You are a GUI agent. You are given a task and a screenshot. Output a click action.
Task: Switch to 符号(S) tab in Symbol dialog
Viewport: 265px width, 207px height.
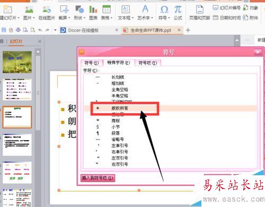[x=91, y=62]
